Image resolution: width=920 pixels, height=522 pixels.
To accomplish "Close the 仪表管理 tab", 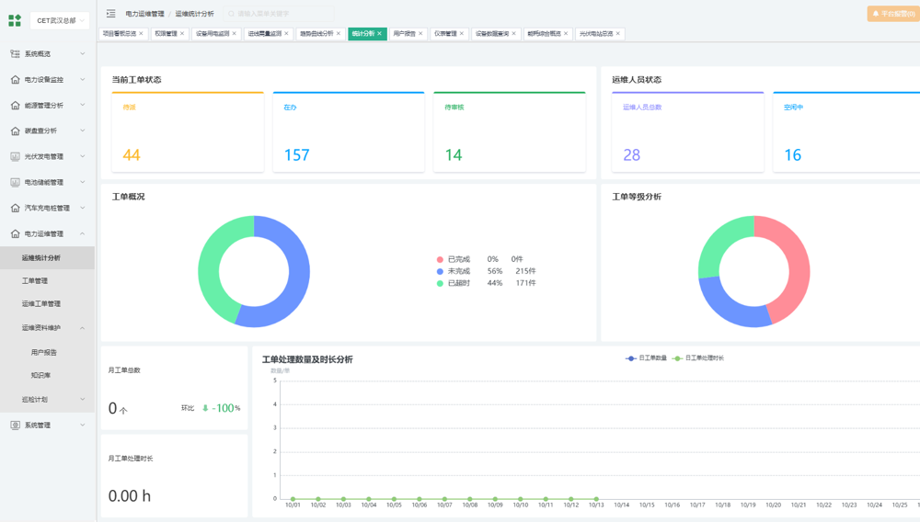I will point(462,34).
